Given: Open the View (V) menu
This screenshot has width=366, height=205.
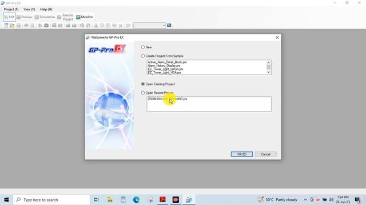Looking at the screenshot, I should (29, 9).
